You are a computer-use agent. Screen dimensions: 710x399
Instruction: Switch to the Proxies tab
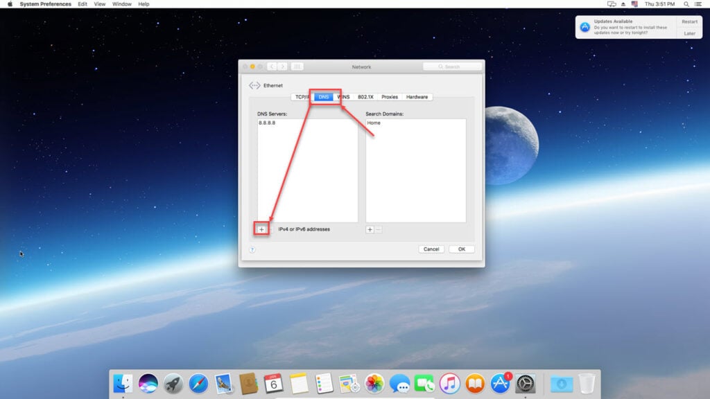click(390, 97)
